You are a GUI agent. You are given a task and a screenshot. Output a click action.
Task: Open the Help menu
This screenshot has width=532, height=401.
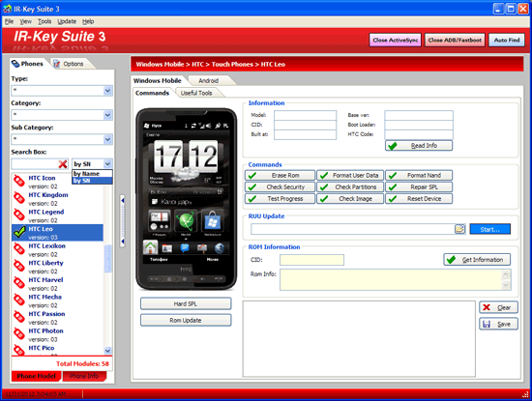click(x=88, y=21)
